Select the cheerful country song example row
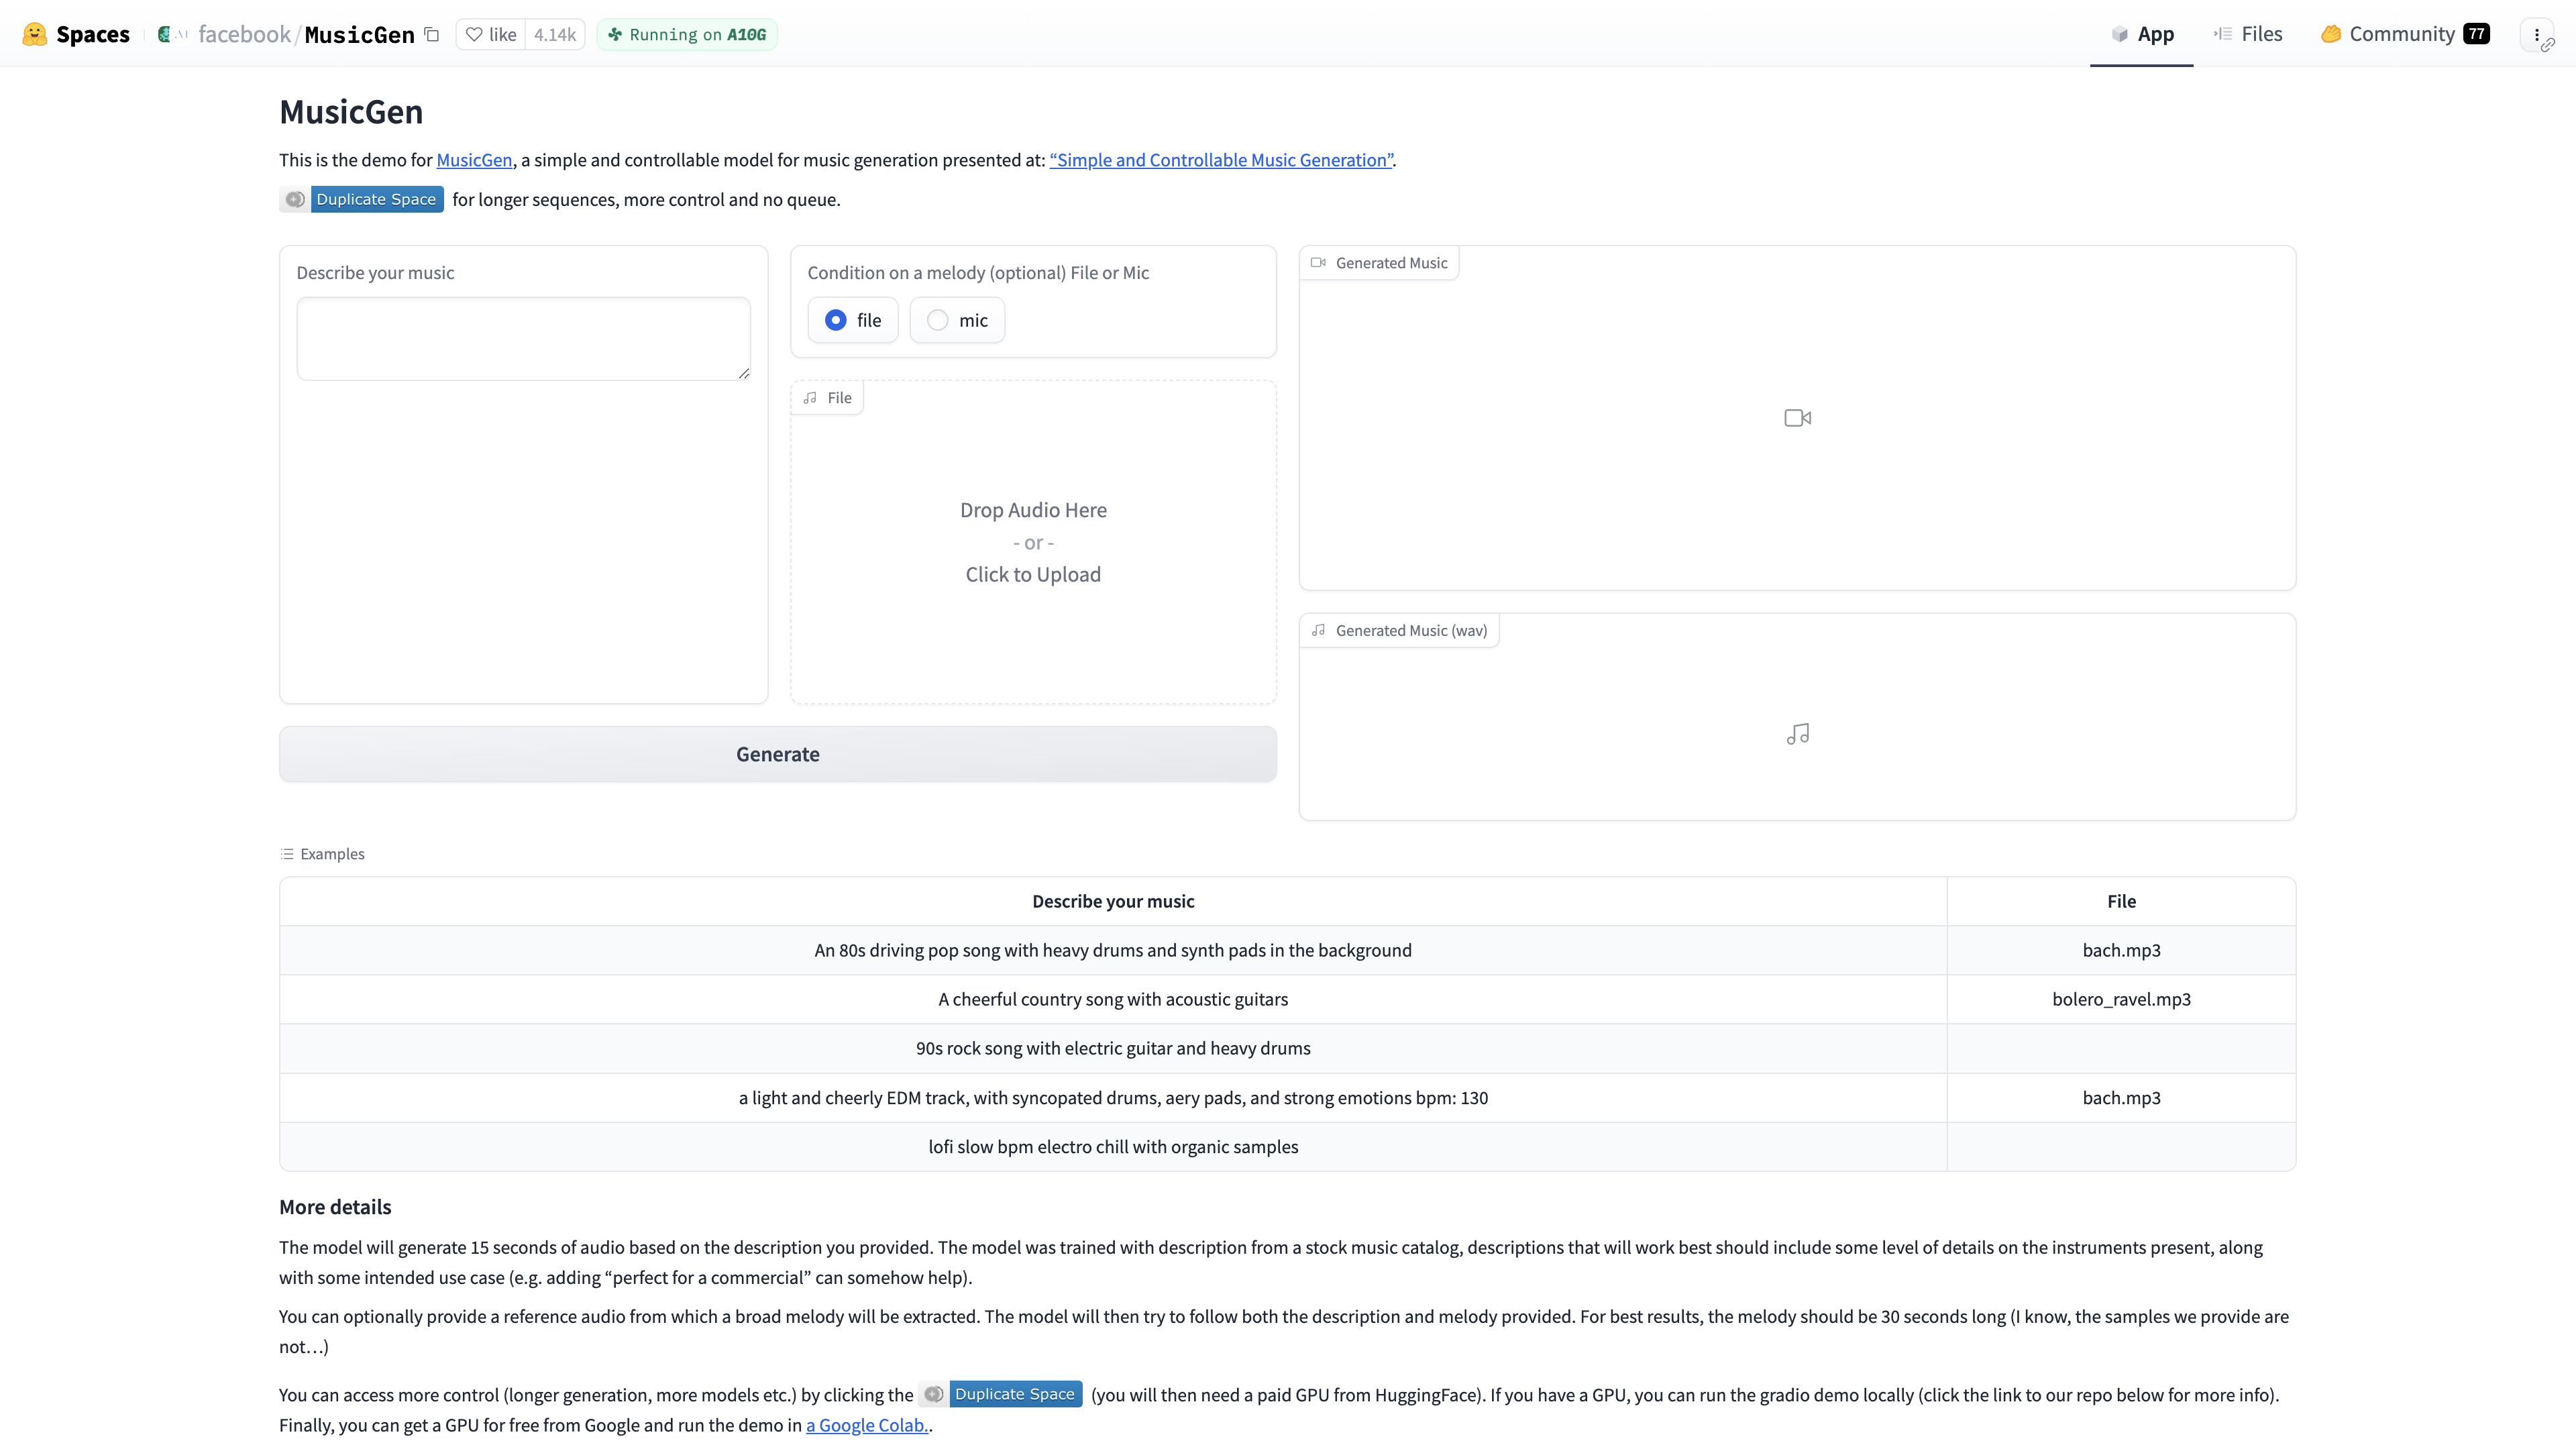This screenshot has height=1449, width=2576. point(1287,999)
